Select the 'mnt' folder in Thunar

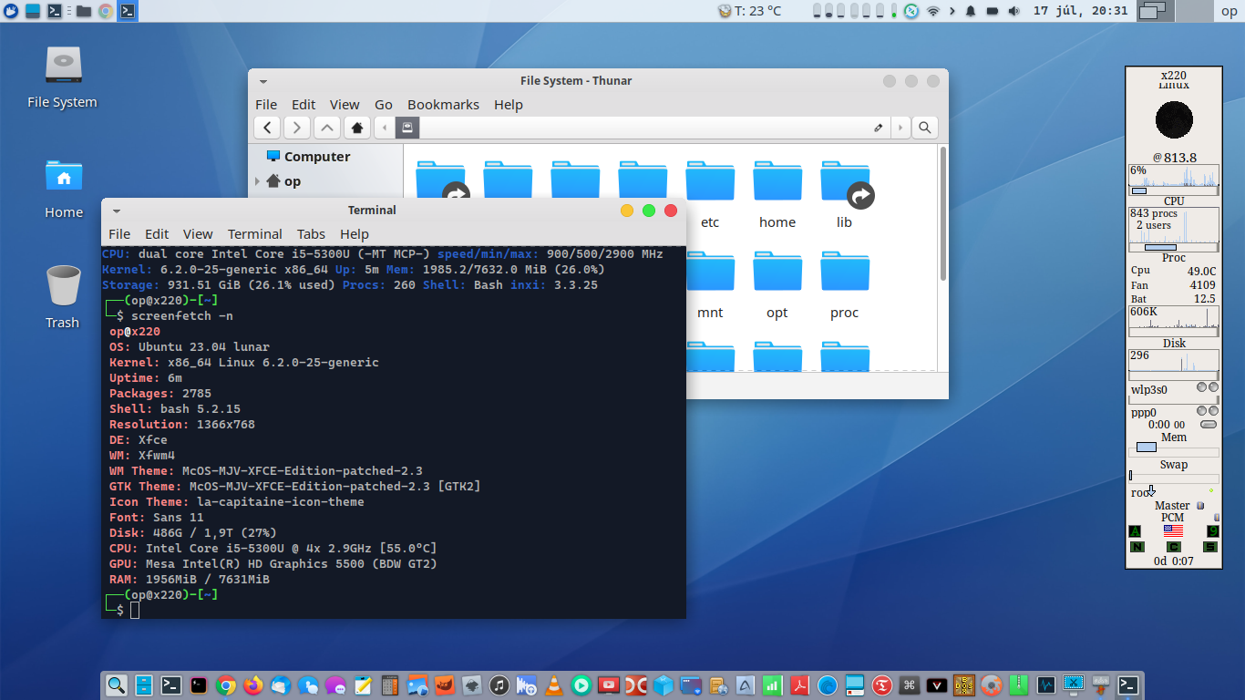click(710, 286)
